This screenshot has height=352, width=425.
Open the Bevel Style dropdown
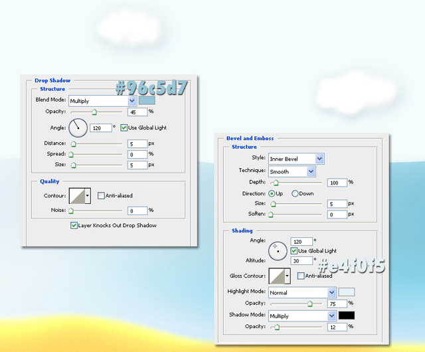(296, 159)
